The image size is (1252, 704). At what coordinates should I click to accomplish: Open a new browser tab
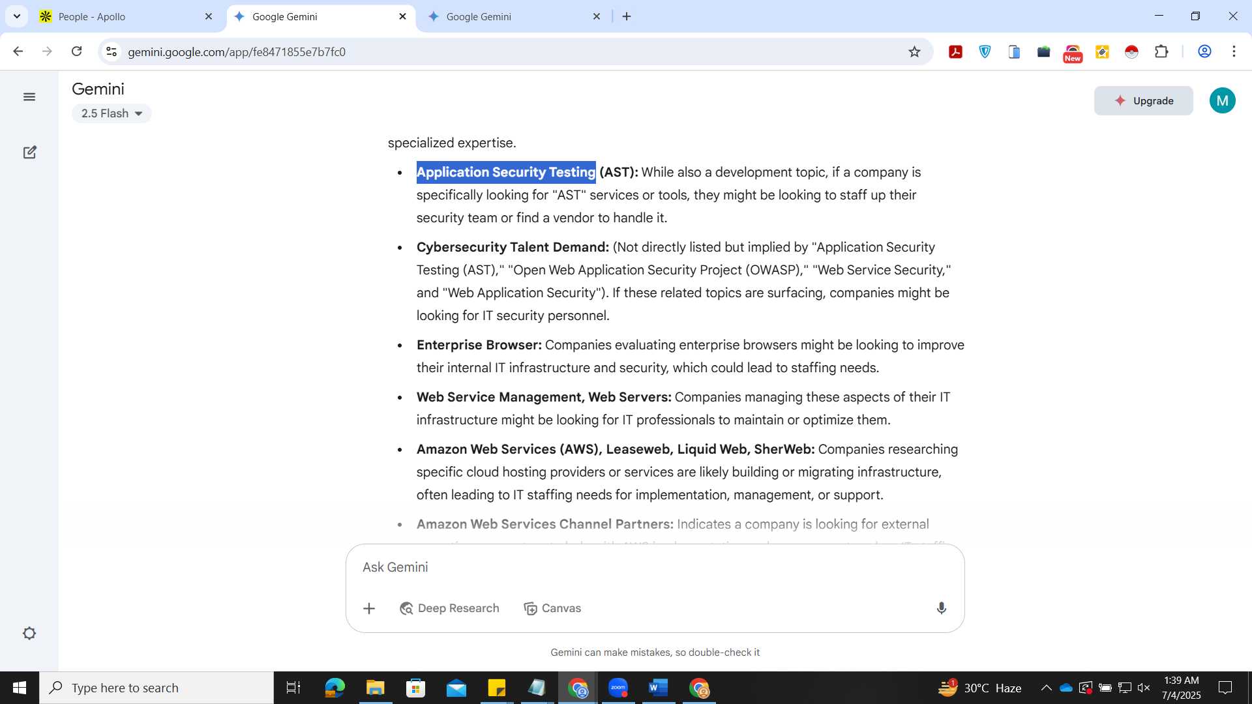627,16
